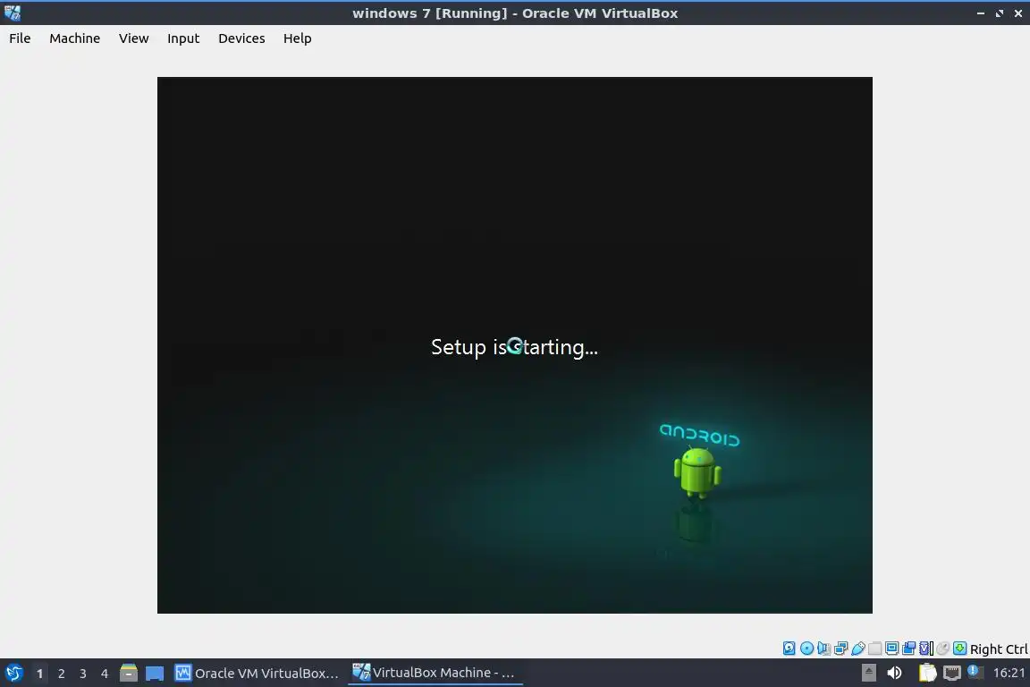Click the USB devices status icon
Screen dimensions: 1030x687
coord(858,649)
